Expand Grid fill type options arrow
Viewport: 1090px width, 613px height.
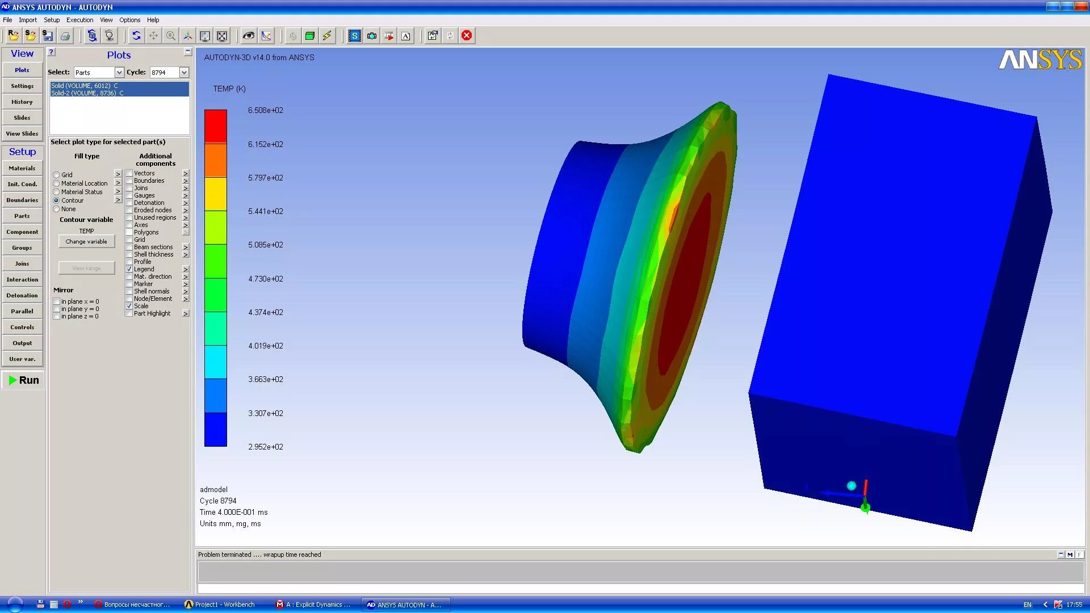118,174
